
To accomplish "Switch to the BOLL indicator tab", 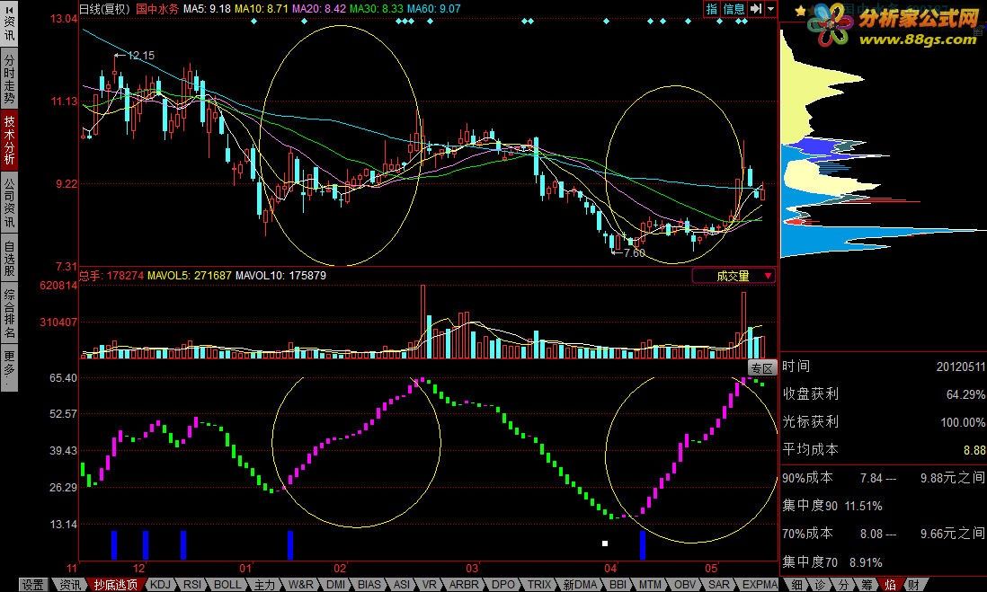I will point(227,585).
